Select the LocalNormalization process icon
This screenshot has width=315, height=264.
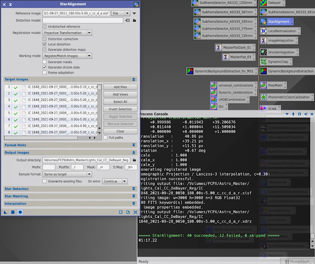280,31
